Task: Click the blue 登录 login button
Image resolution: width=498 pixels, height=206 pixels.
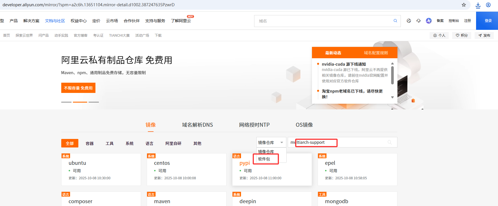Action: point(487,21)
